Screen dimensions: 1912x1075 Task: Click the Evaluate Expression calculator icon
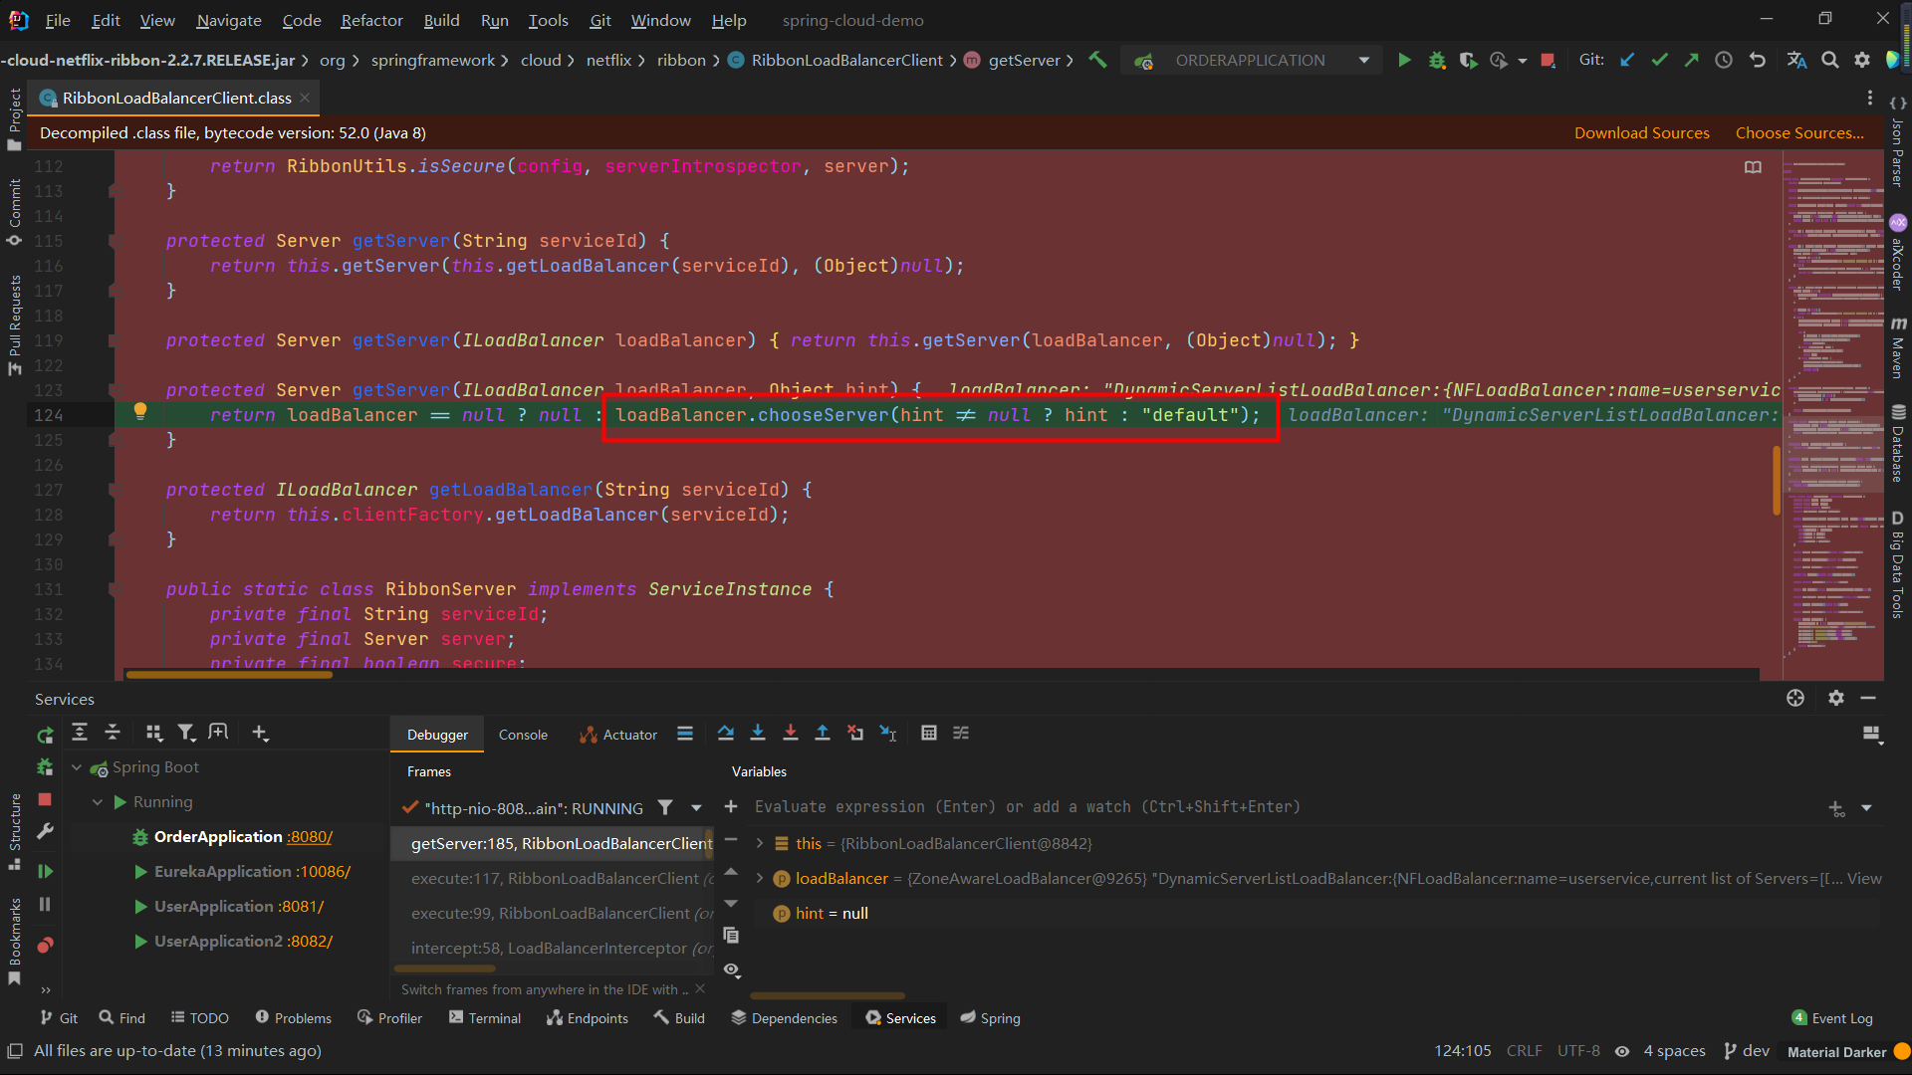tap(929, 734)
